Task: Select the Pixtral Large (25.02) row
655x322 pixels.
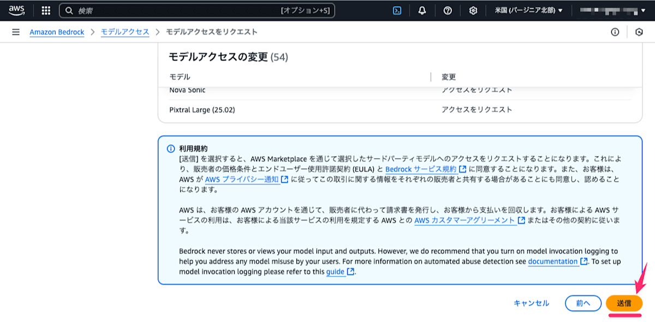Action: [400, 110]
